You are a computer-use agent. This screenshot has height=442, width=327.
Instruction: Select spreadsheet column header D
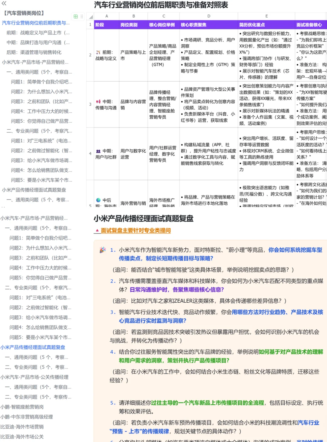[x=209, y=16]
